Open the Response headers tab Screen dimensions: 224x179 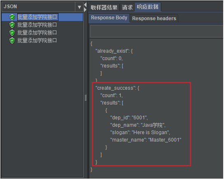click(154, 19)
